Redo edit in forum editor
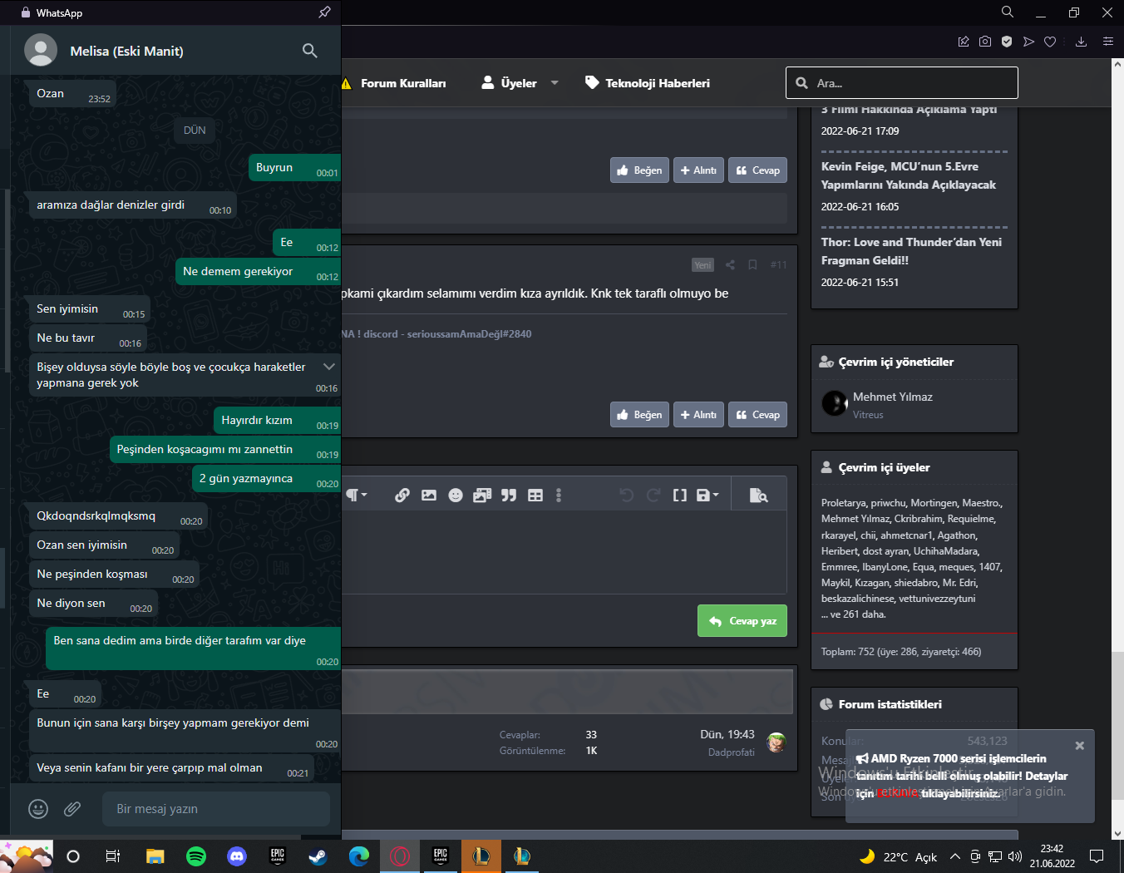 (x=653, y=496)
